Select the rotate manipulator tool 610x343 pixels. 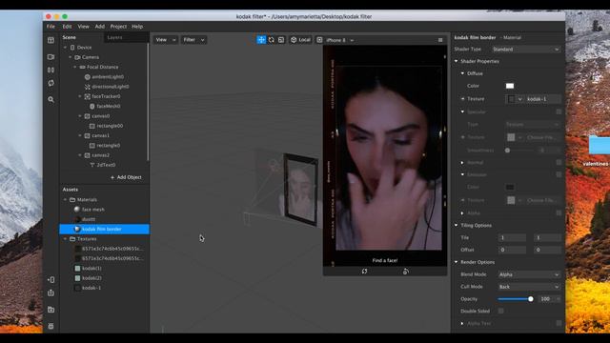click(271, 40)
